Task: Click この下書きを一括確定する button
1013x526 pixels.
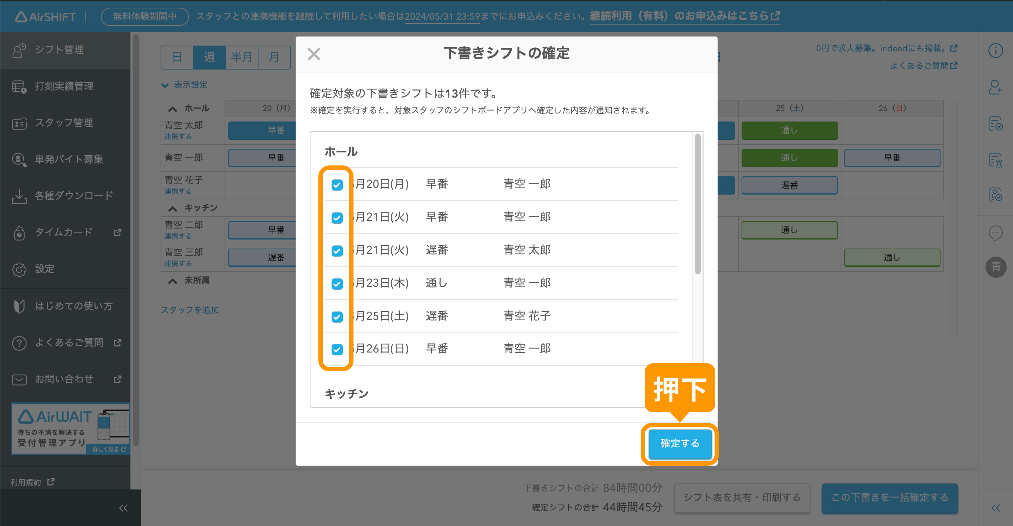Action: tap(889, 498)
